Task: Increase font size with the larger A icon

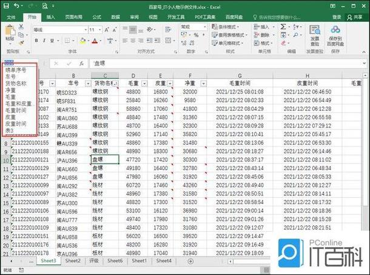Action: (107, 30)
